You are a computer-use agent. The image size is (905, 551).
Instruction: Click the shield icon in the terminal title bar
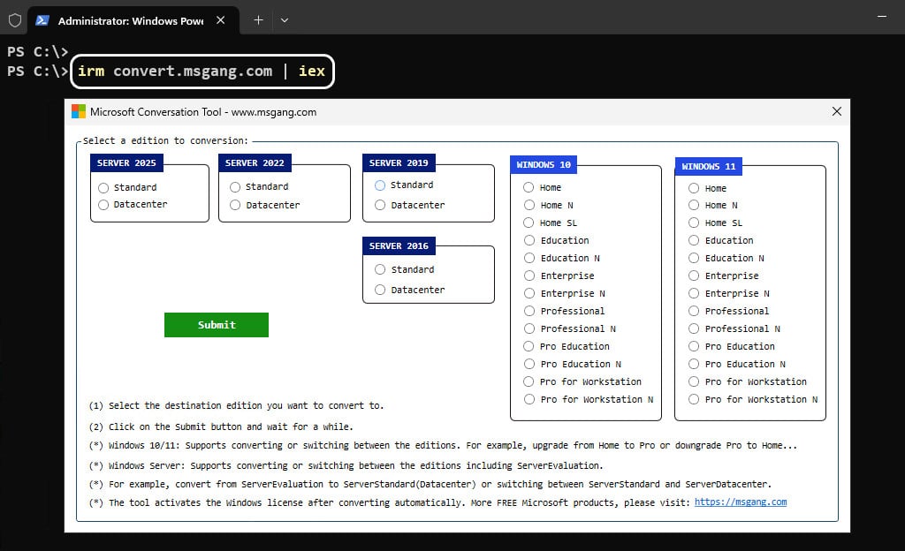pyautogui.click(x=15, y=20)
